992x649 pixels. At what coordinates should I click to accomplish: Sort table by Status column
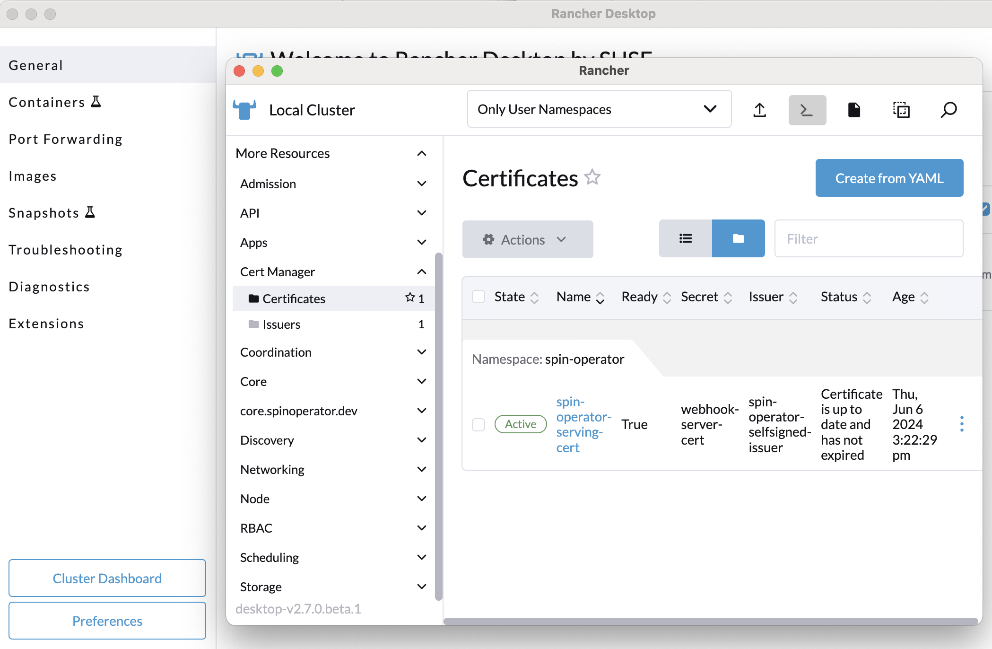click(x=846, y=297)
